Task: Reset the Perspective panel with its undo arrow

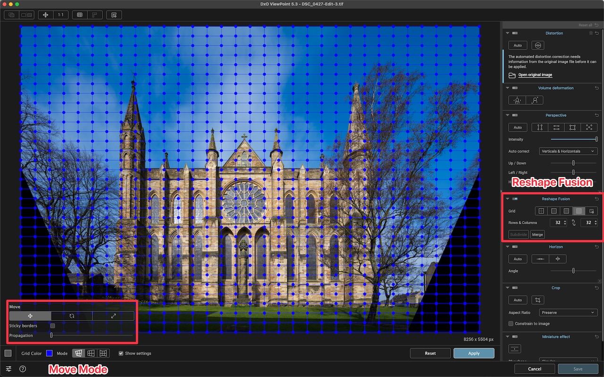Action: pos(597,115)
